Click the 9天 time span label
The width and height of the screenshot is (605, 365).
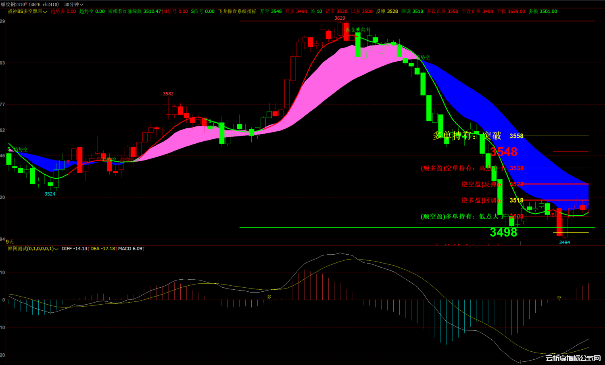tap(10, 242)
